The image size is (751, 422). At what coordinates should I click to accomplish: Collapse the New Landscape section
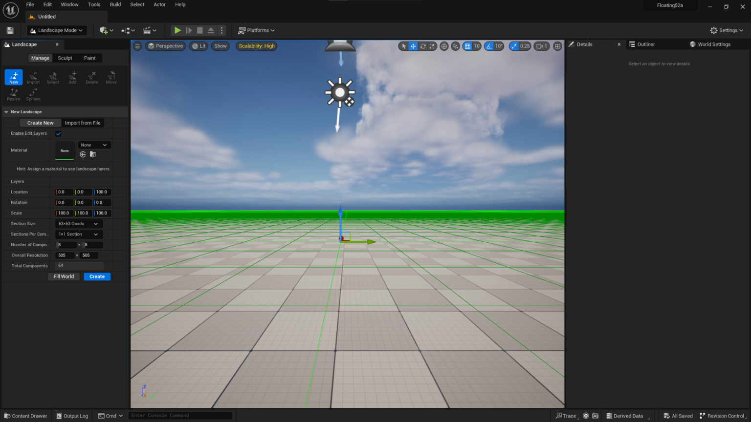pyautogui.click(x=6, y=112)
